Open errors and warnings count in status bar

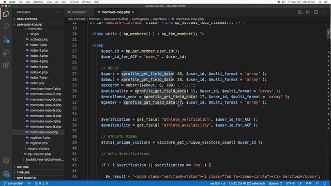41,183
